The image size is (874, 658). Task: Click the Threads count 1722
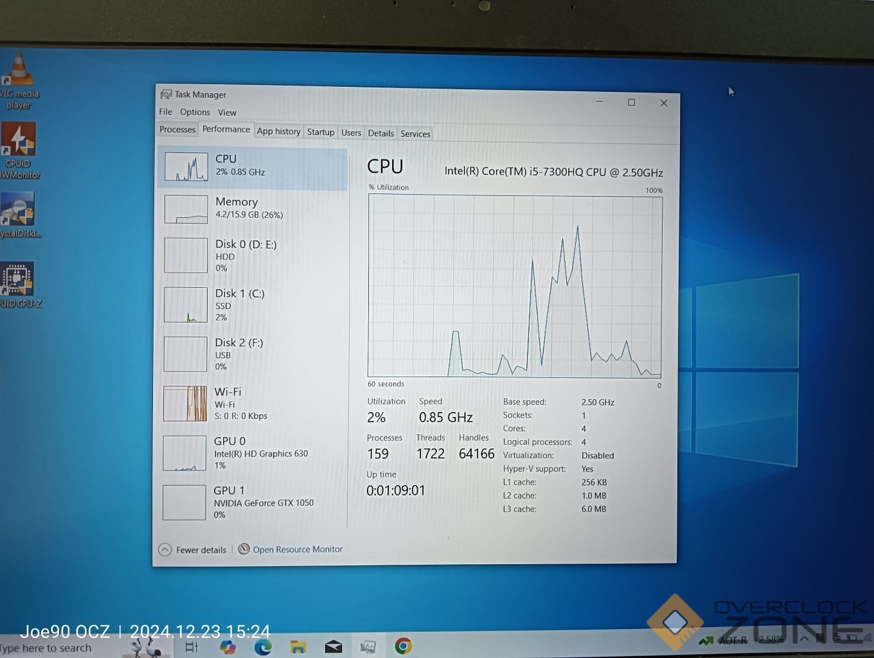pos(430,454)
